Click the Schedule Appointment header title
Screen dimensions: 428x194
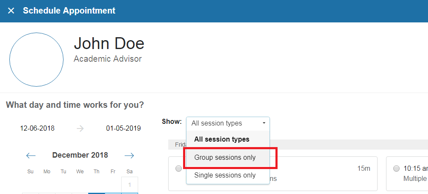(x=69, y=11)
